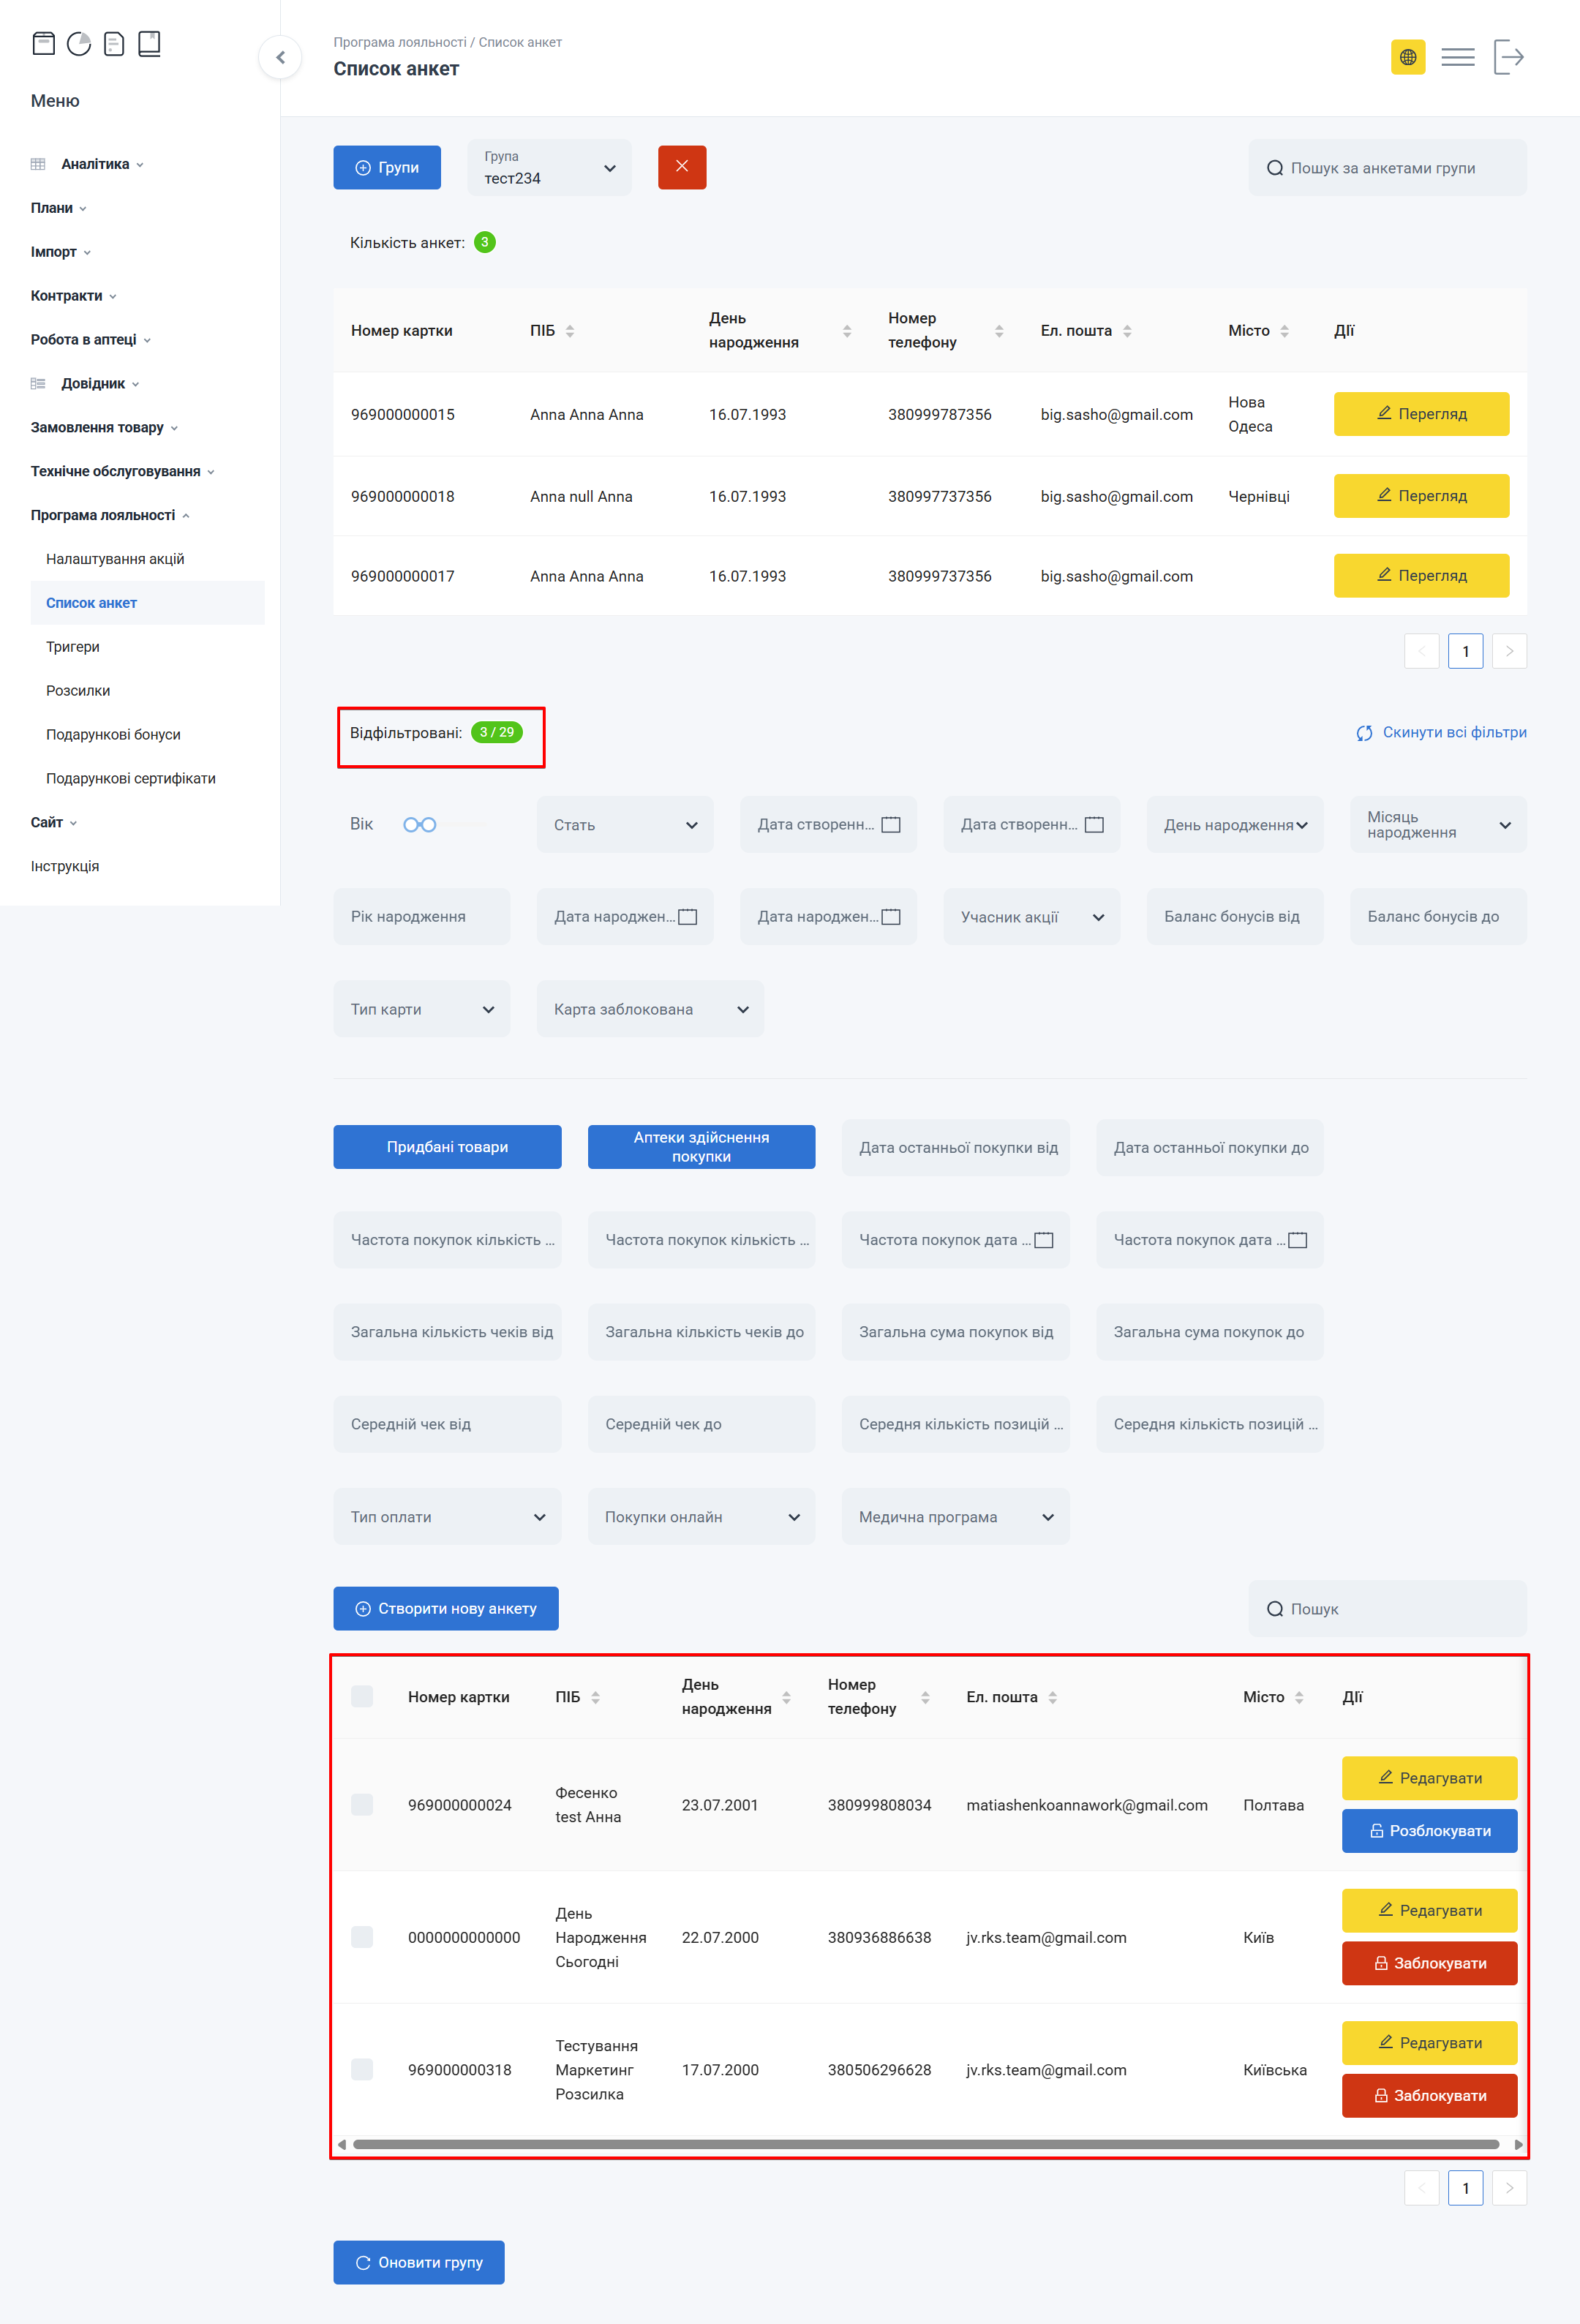Click the book icon in sidebar header
This screenshot has height=2324, width=1580.
[149, 43]
